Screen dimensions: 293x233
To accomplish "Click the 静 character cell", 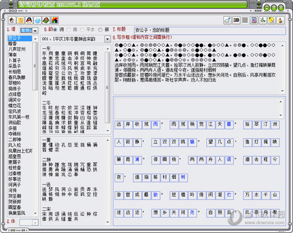I will [x=137, y=142].
